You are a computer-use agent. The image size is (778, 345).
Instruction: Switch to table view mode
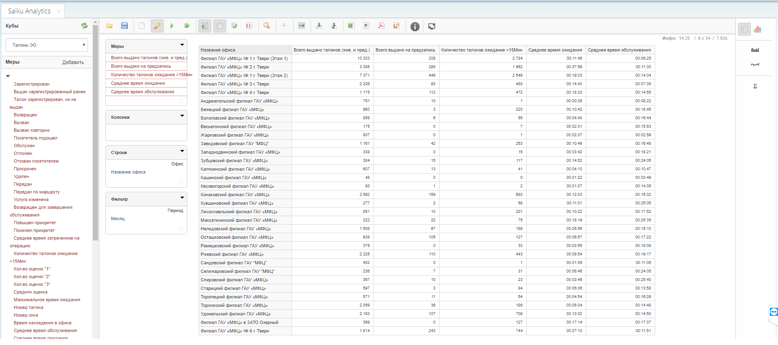coord(744,29)
